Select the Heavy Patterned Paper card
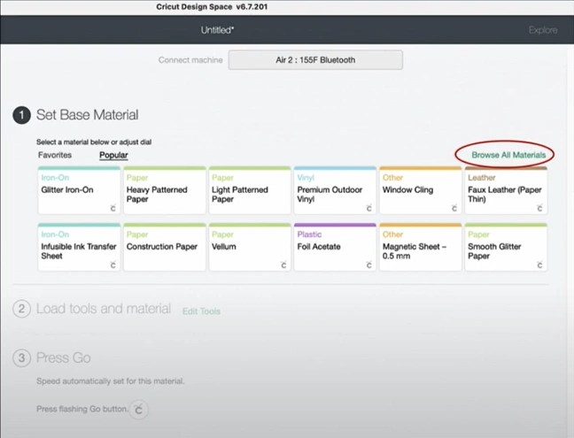Screen dimensions: 574x438 165,190
